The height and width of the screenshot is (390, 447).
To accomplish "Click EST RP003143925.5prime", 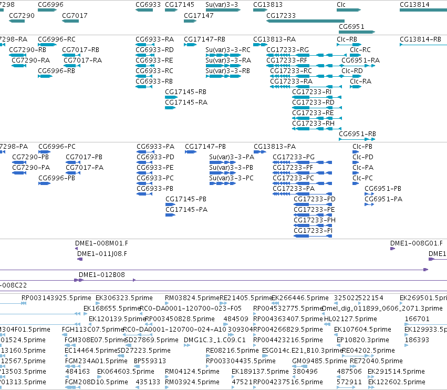I will pos(56,298).
